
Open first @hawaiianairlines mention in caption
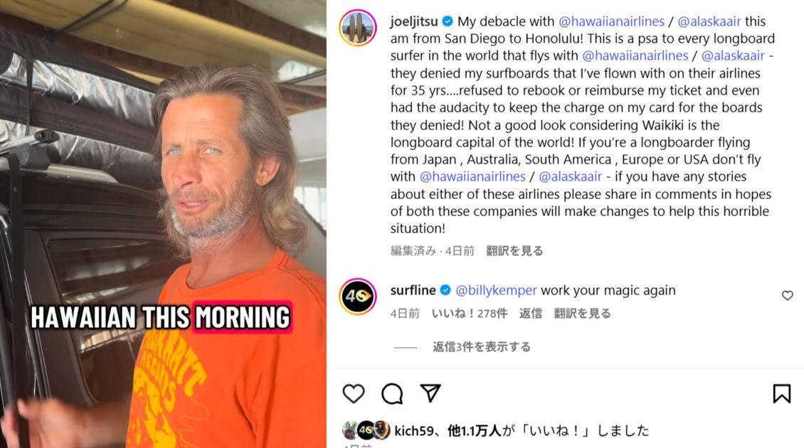click(611, 21)
